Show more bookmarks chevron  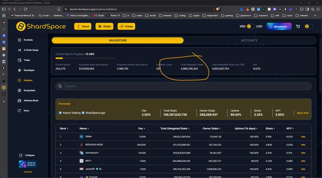(x=315, y=16)
